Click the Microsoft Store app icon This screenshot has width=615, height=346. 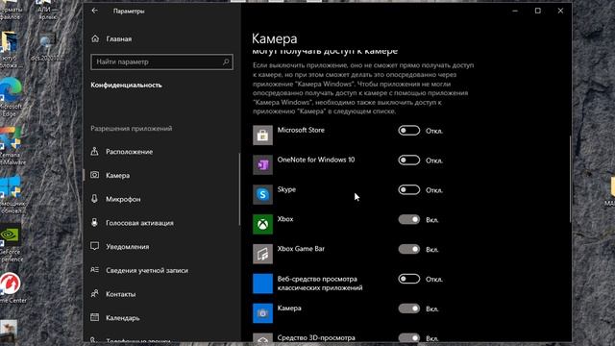pyautogui.click(x=262, y=136)
